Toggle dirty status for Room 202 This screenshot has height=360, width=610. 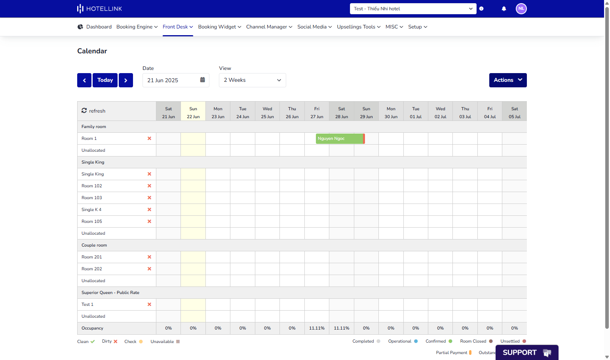(149, 269)
